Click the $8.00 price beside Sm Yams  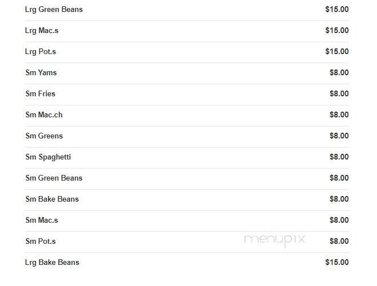339,72
